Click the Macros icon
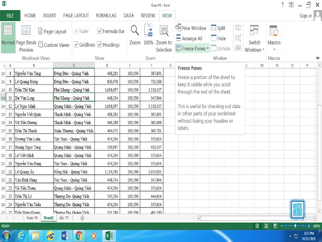322x242 pixels. tap(274, 31)
